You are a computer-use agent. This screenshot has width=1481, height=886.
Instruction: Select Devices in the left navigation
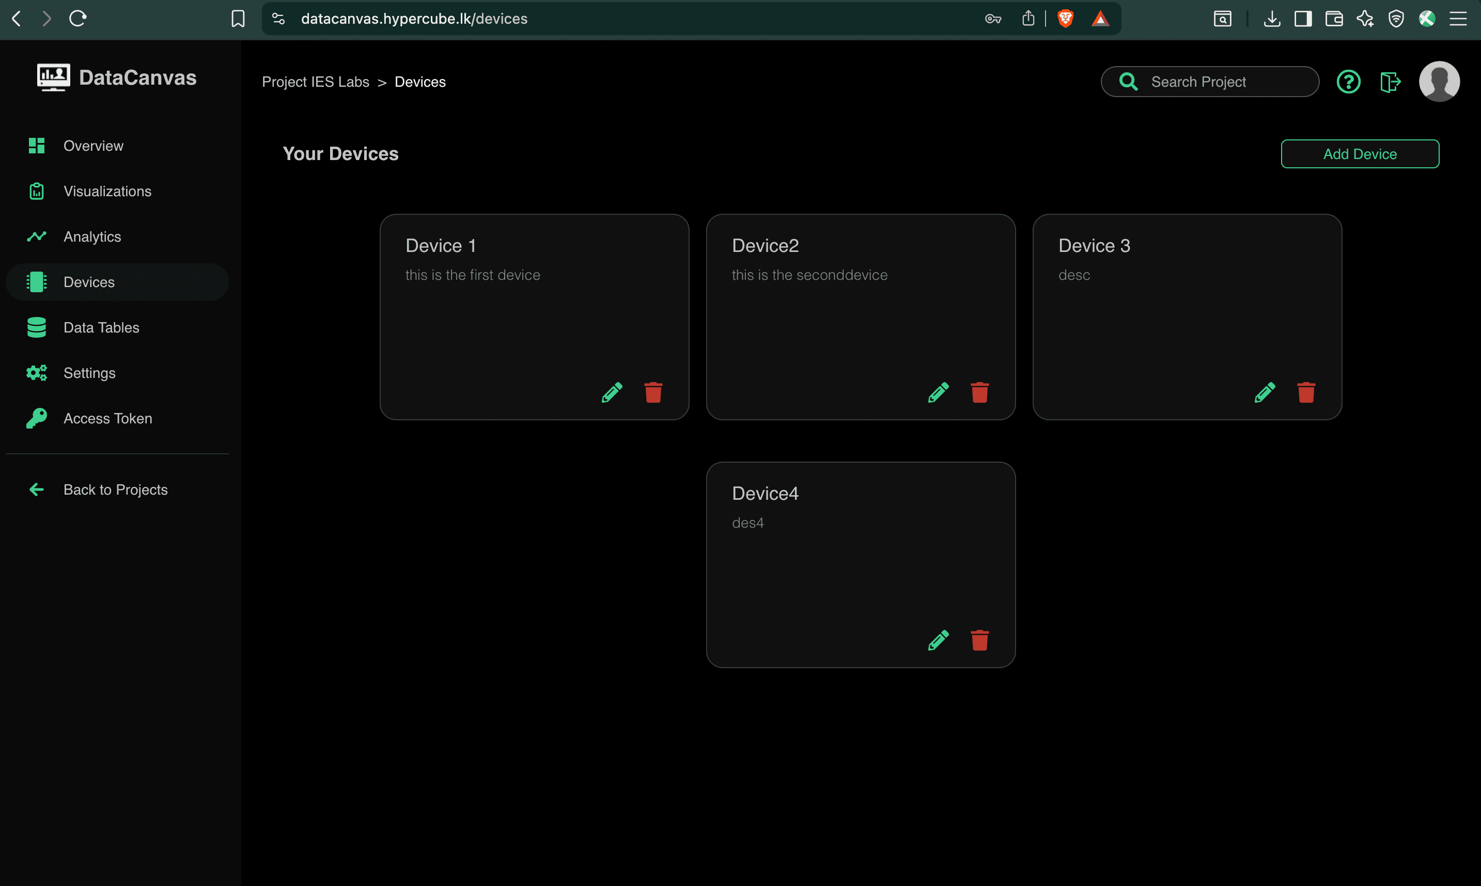(89, 282)
